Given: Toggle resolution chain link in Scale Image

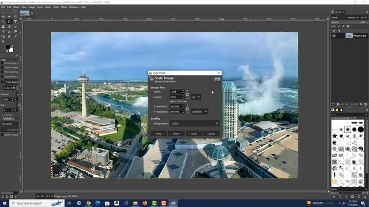Looking at the screenshot, I should click(187, 109).
